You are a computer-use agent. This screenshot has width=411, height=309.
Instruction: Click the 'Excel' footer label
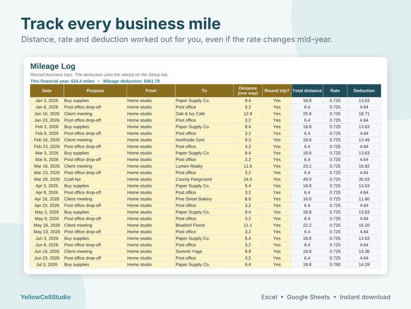(x=269, y=297)
